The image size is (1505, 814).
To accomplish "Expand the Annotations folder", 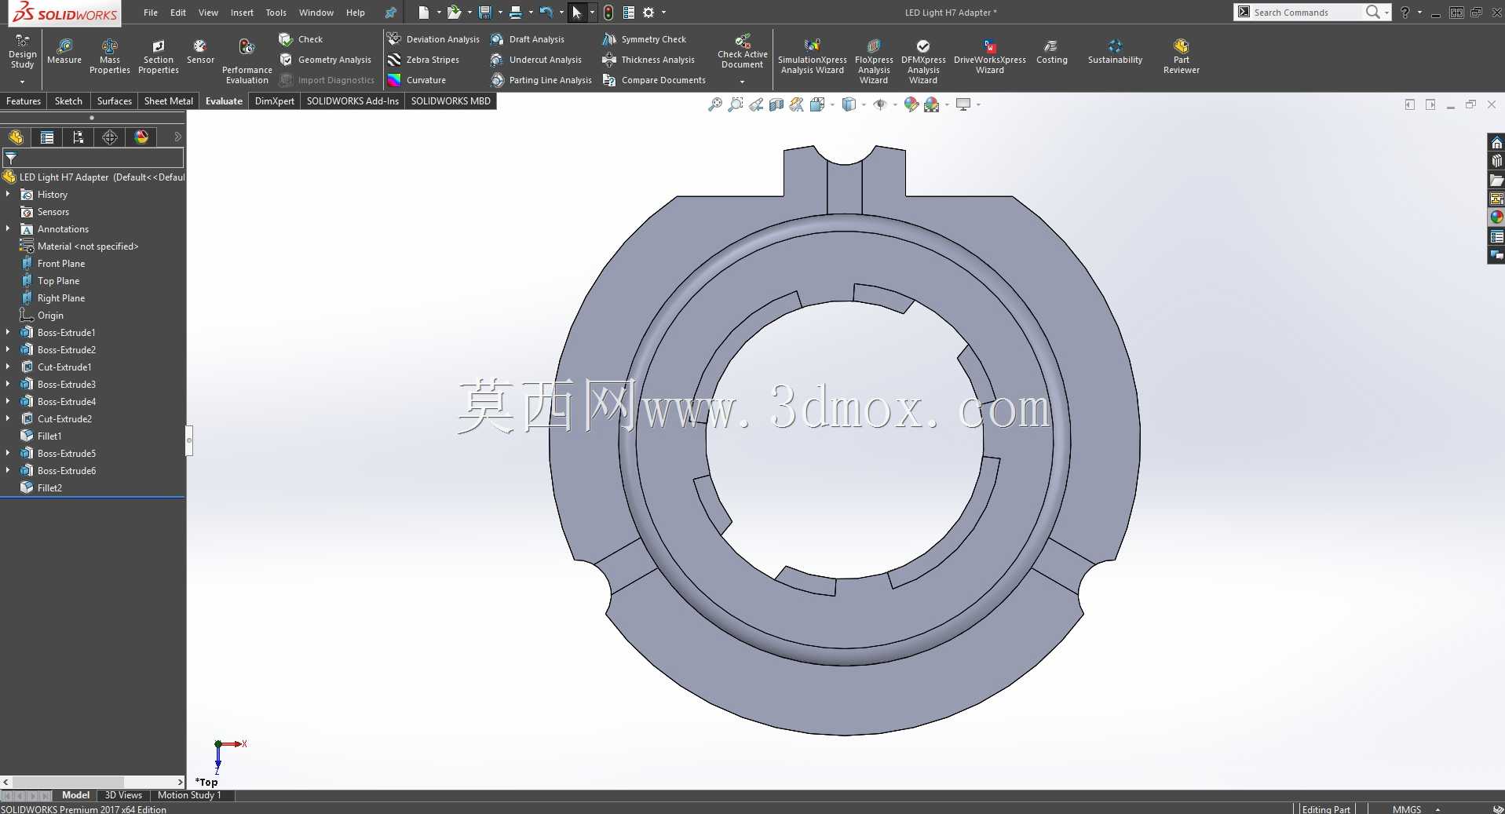I will (x=8, y=228).
